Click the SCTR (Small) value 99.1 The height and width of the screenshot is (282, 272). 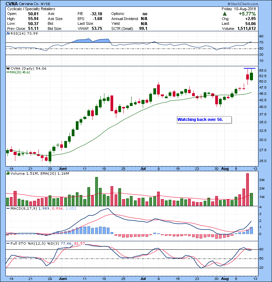click(143, 29)
